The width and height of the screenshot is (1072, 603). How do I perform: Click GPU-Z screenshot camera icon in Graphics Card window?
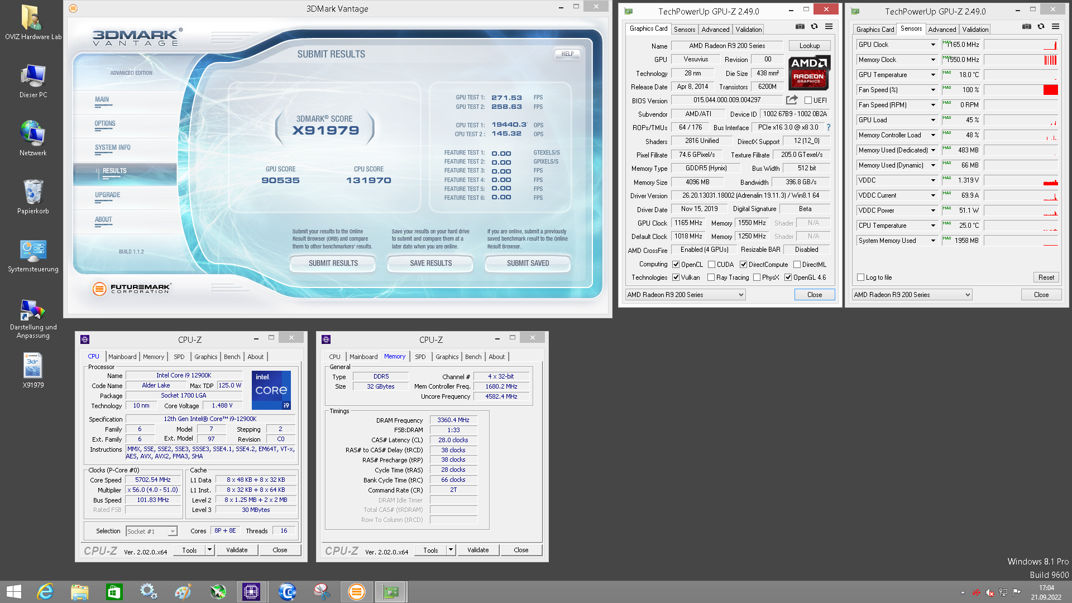pos(800,26)
